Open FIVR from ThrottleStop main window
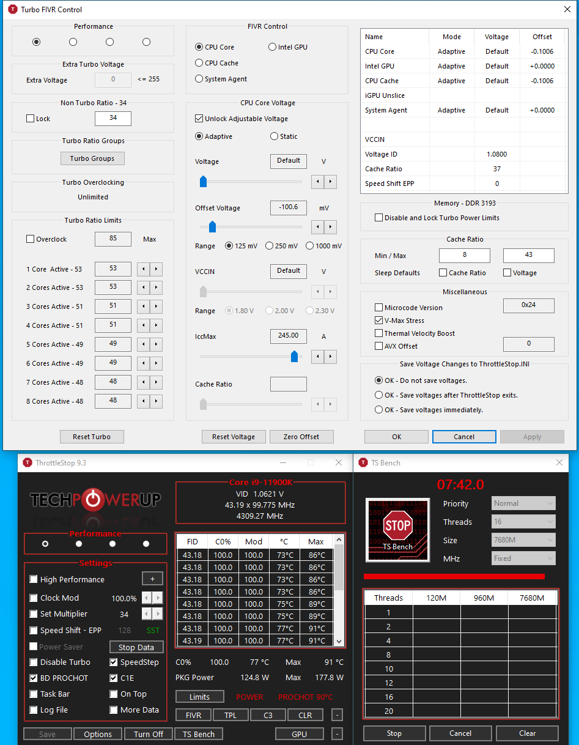This screenshot has height=745, width=579. [194, 715]
